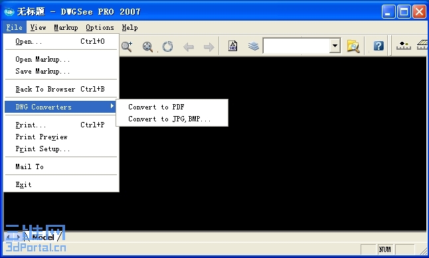Screen dimensions: 429x258
Task: Switch to the Model tab
Action: pos(43,237)
